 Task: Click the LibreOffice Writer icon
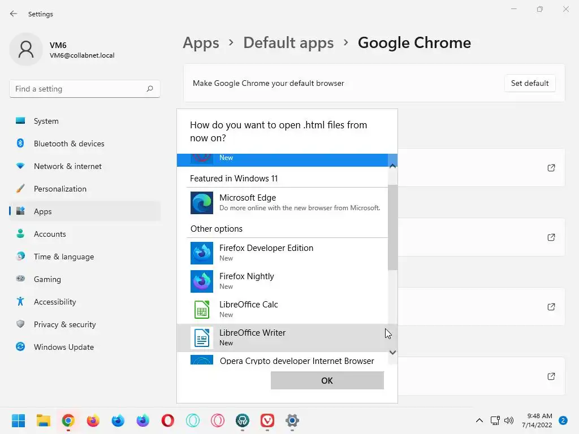(202, 338)
